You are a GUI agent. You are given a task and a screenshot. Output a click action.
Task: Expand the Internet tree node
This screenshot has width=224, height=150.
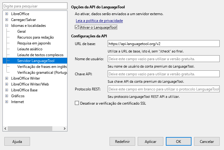click(x=6, y=102)
